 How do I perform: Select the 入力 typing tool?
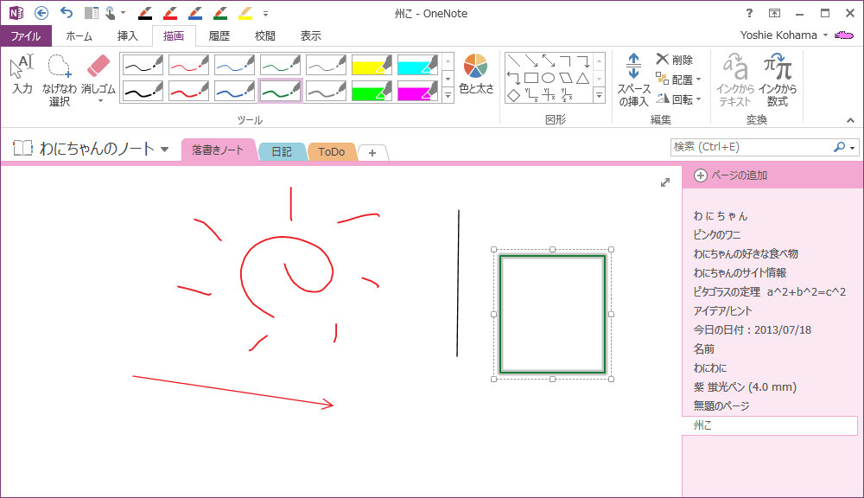click(22, 73)
